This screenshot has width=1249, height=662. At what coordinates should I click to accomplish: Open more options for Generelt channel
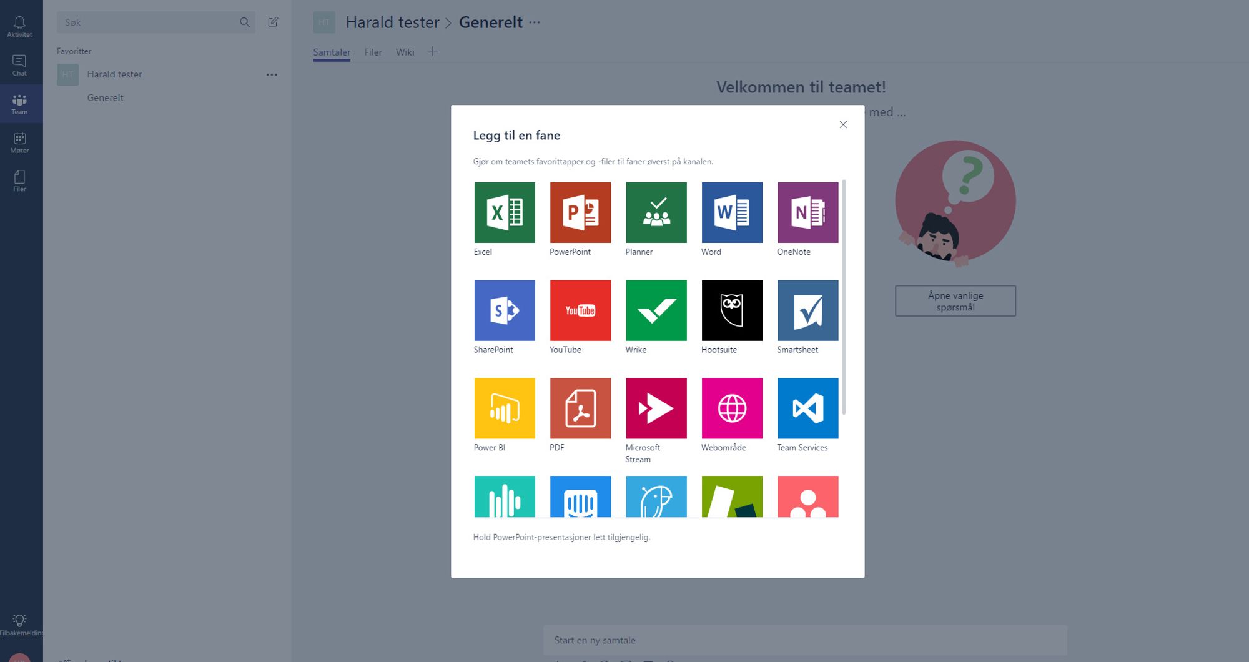535,22
